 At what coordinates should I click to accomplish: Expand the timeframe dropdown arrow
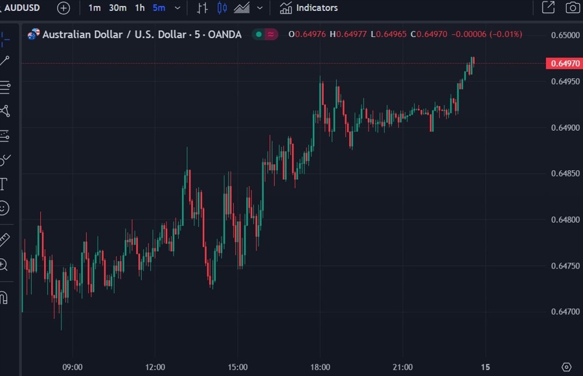pos(177,8)
